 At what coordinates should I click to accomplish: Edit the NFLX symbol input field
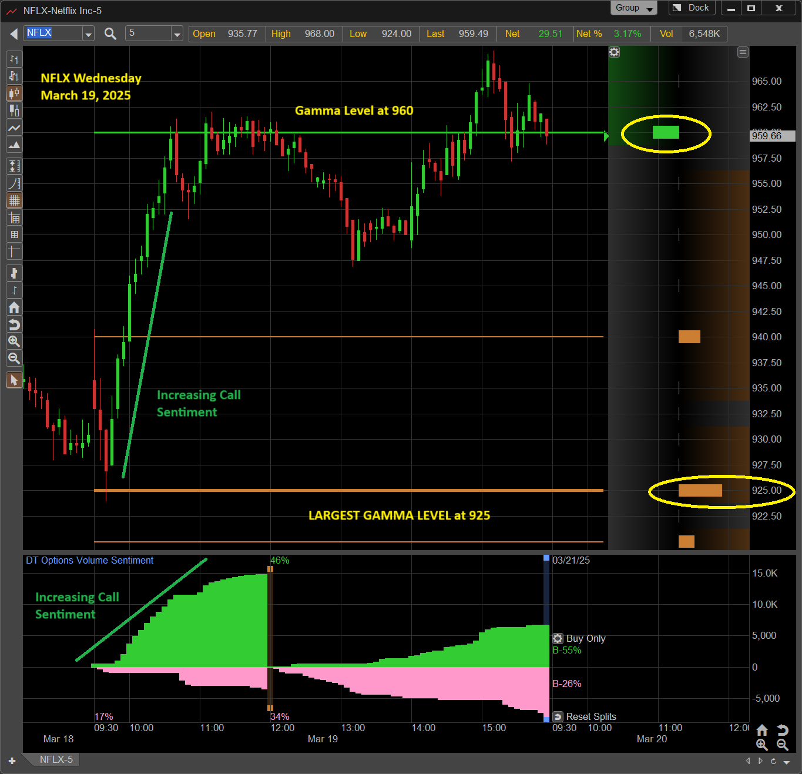coord(53,33)
